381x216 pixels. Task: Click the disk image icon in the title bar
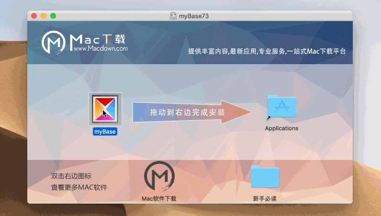pos(173,16)
